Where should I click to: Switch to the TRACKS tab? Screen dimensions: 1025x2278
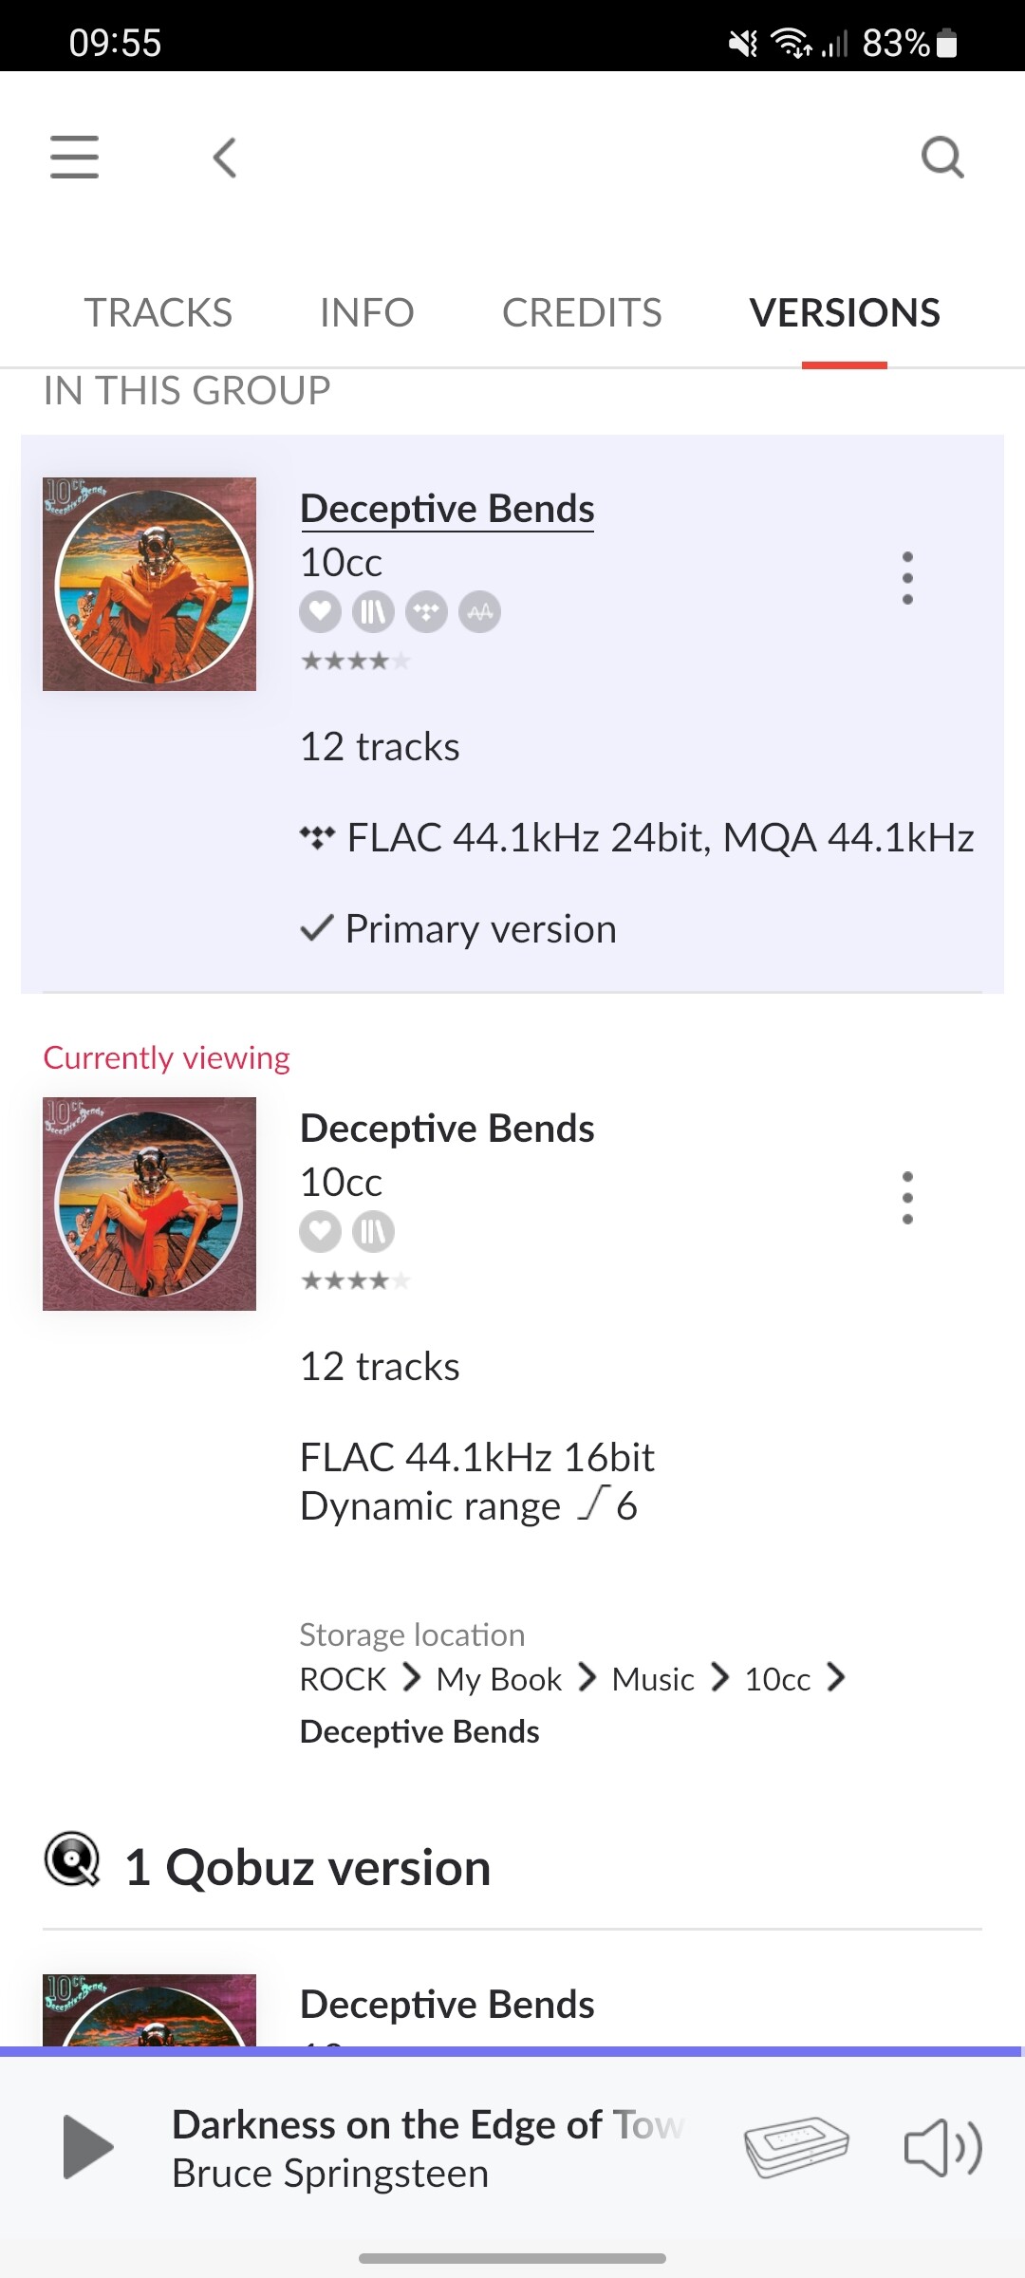point(158,312)
